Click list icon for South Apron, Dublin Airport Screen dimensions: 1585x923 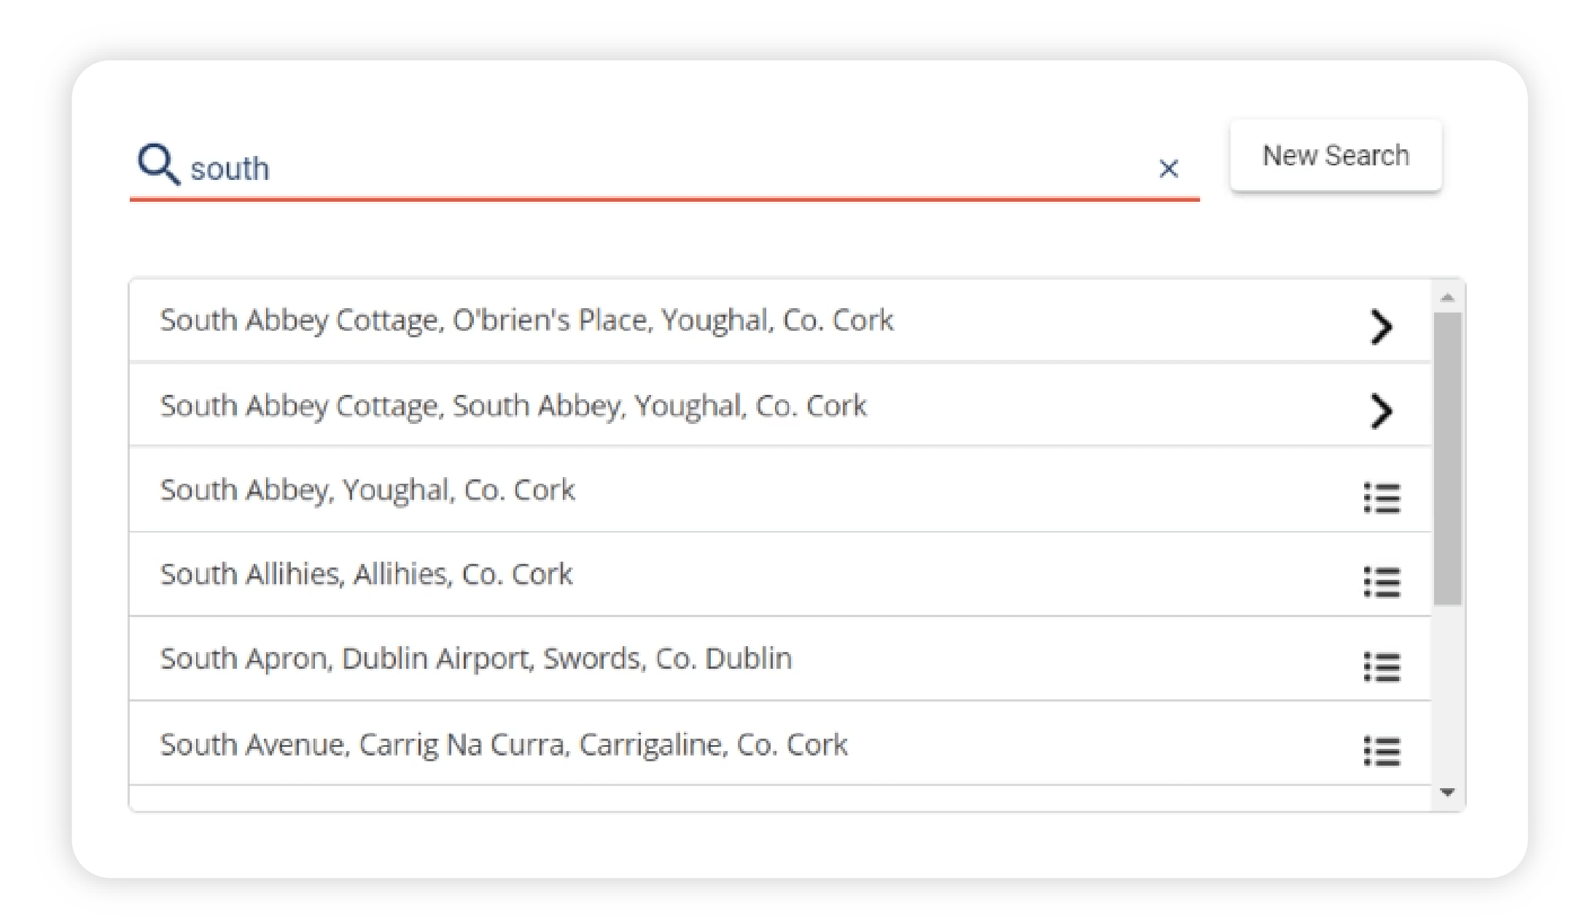[1382, 667]
